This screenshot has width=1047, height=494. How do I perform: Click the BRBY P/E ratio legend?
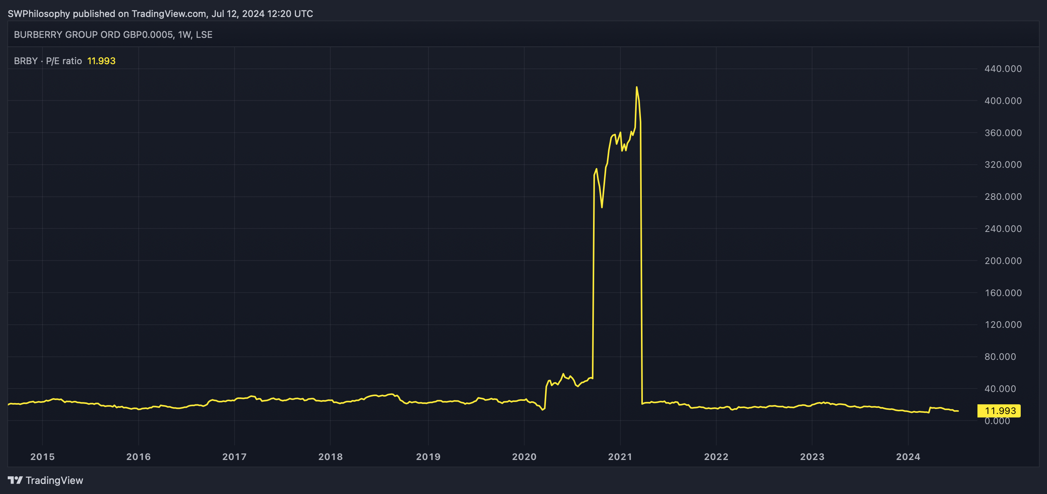tap(48, 61)
